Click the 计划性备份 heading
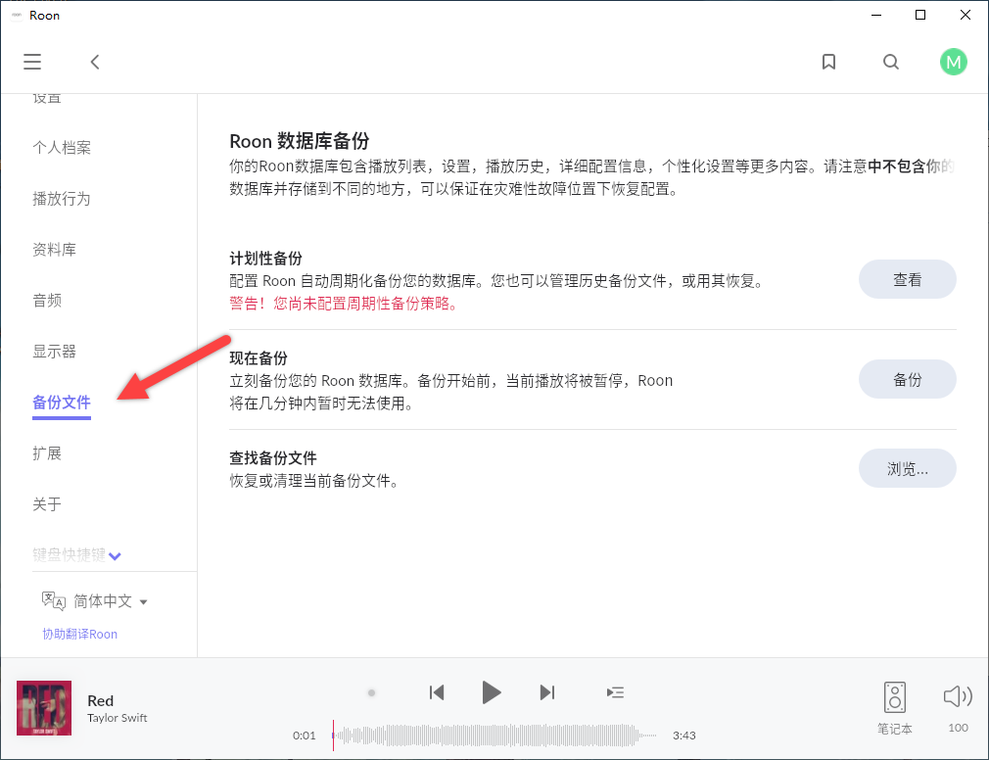The image size is (989, 760). pyautogui.click(x=265, y=258)
